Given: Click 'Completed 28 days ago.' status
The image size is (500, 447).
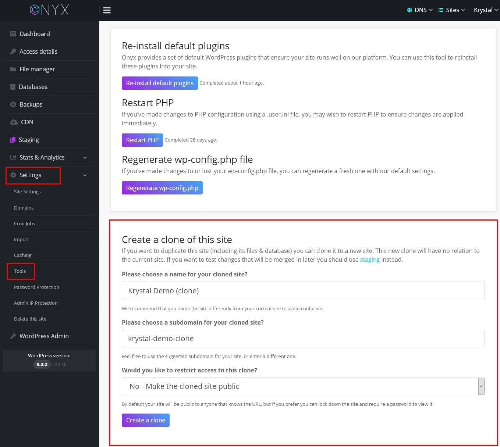Looking at the screenshot, I should (x=191, y=140).
